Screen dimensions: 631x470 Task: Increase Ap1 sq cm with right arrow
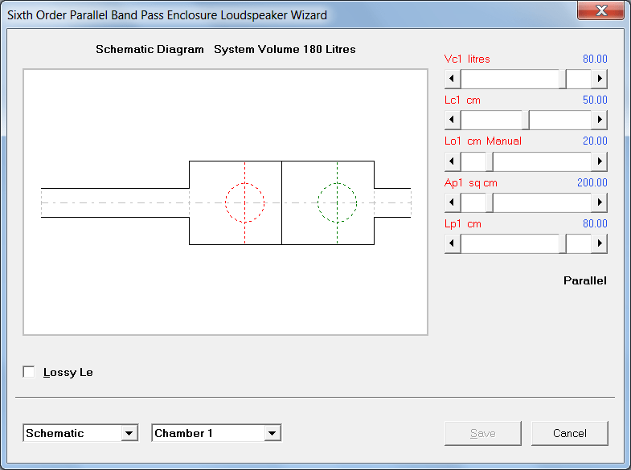pyautogui.click(x=599, y=202)
